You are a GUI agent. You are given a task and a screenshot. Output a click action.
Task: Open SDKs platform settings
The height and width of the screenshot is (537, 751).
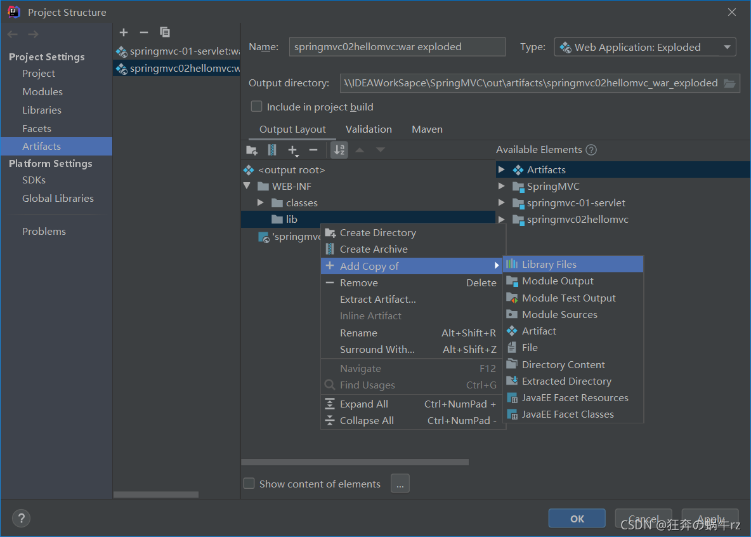click(34, 180)
